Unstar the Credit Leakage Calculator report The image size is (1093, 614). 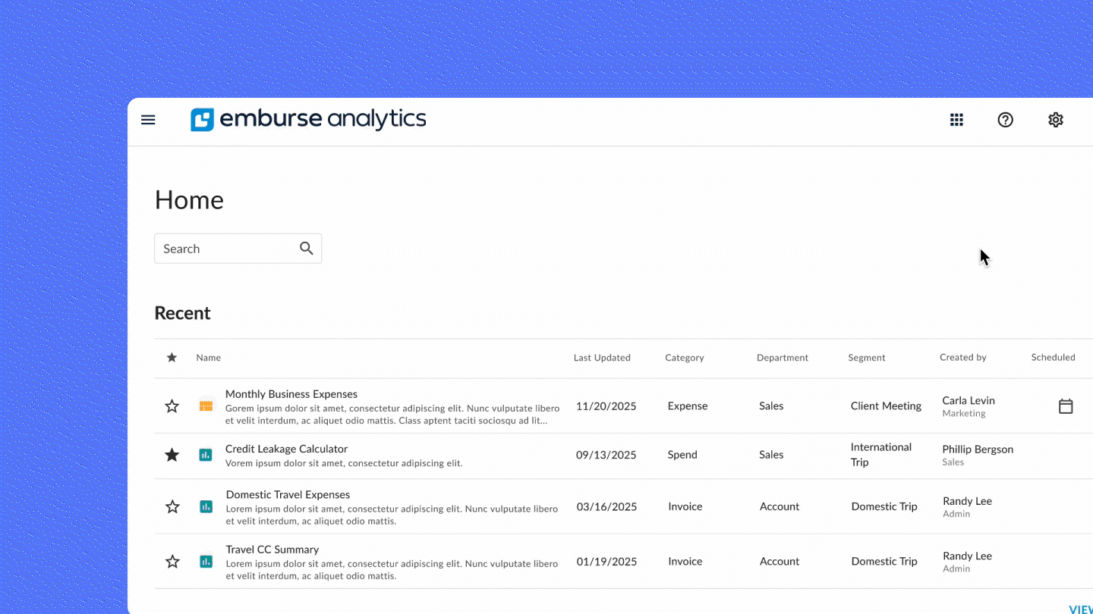172,455
